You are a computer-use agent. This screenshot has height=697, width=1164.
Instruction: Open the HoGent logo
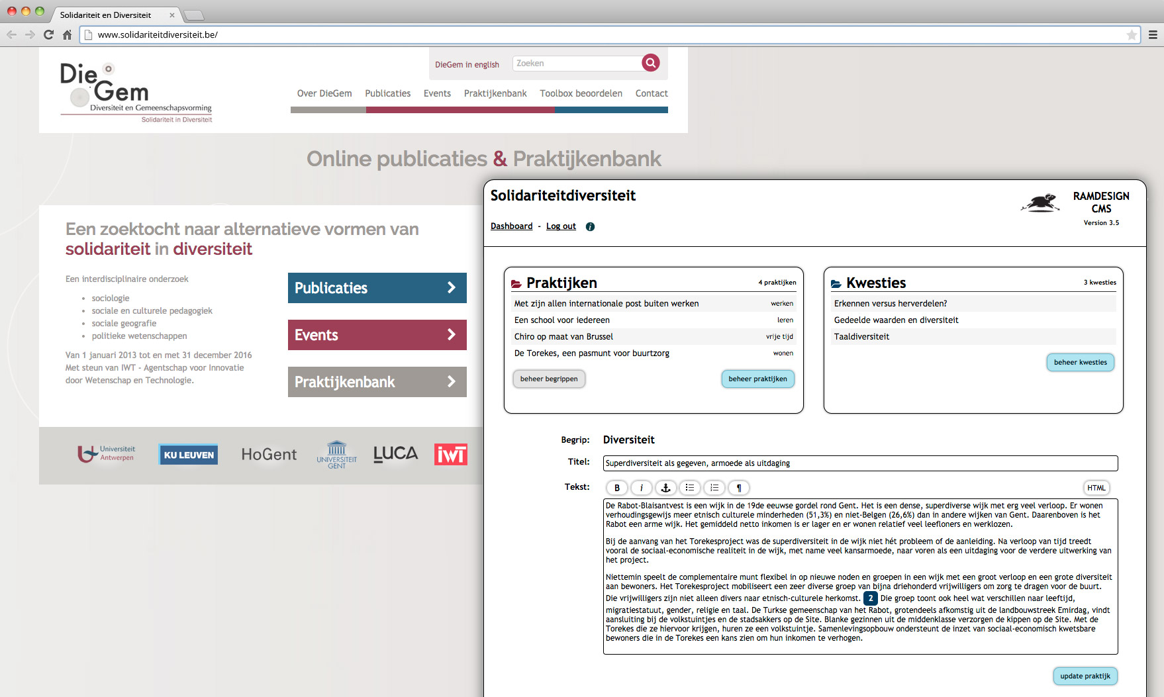[x=269, y=455]
